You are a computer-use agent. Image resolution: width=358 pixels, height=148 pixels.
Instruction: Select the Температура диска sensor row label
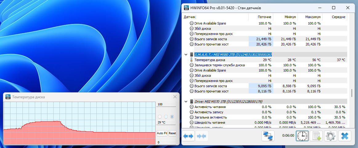click(210, 60)
